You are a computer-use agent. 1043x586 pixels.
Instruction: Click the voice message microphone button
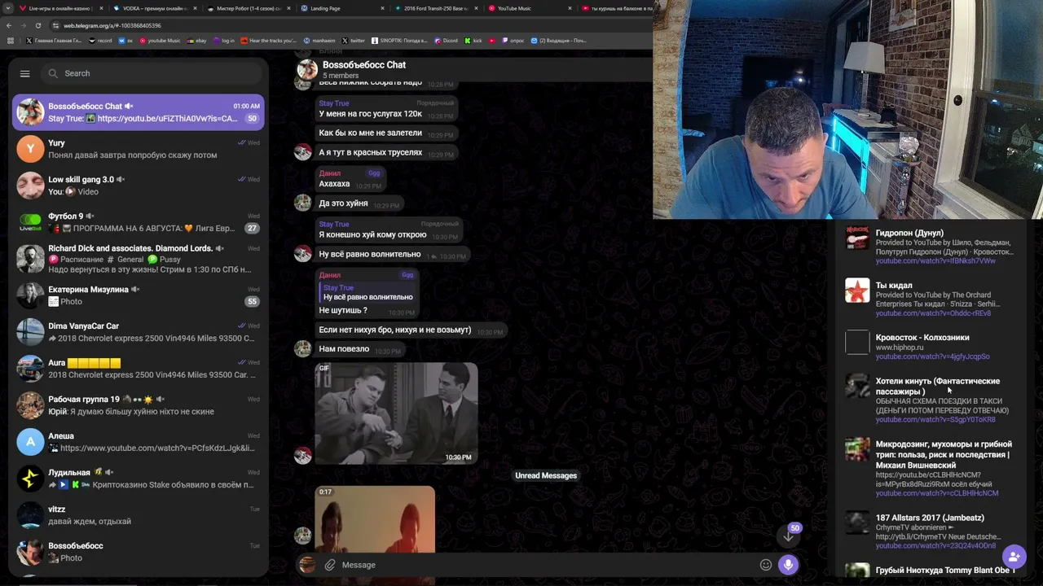coord(788,565)
